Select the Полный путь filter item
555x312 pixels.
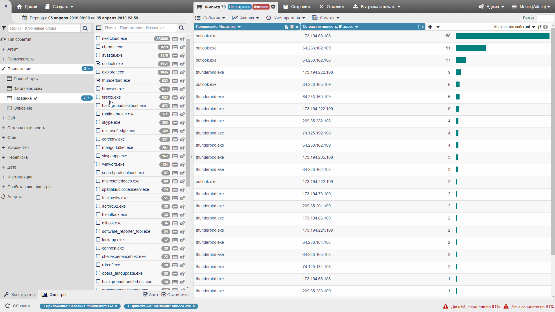(26, 79)
